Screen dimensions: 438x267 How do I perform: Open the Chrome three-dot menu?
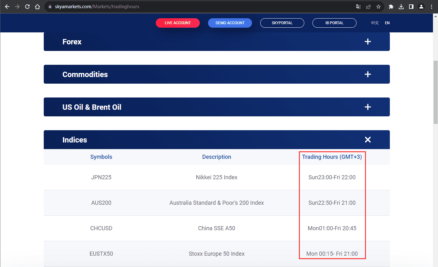(431, 7)
